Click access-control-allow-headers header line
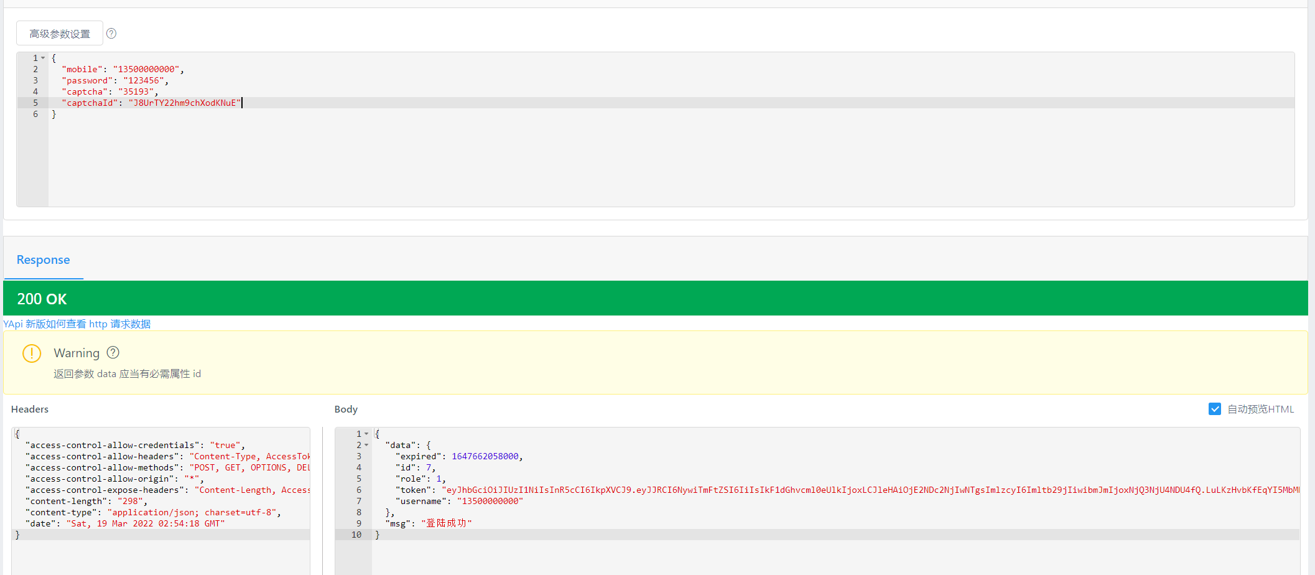Screen dimensions: 1315x575 click(x=167, y=456)
